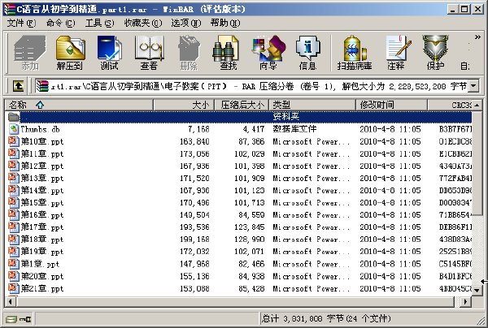Click the path field showing 电子教案(PPT)
This screenshot has height=328, width=488.
click(x=251, y=86)
